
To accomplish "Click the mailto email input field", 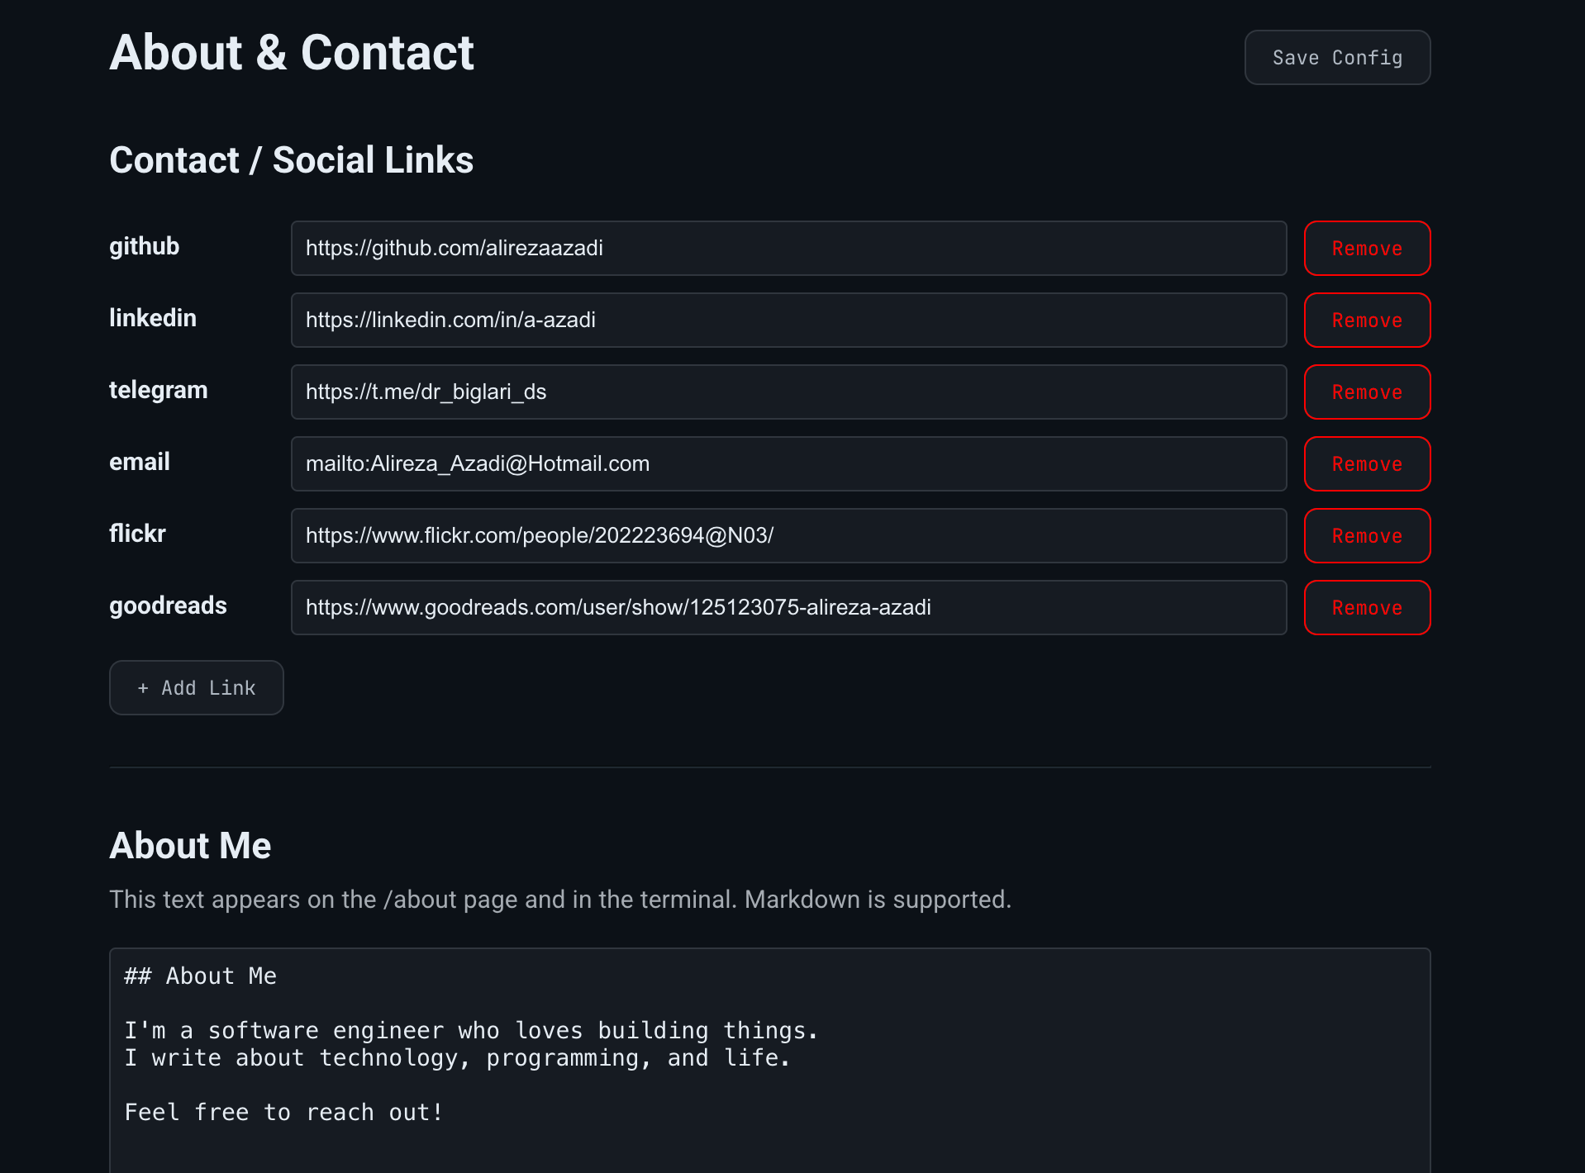I will tap(788, 463).
